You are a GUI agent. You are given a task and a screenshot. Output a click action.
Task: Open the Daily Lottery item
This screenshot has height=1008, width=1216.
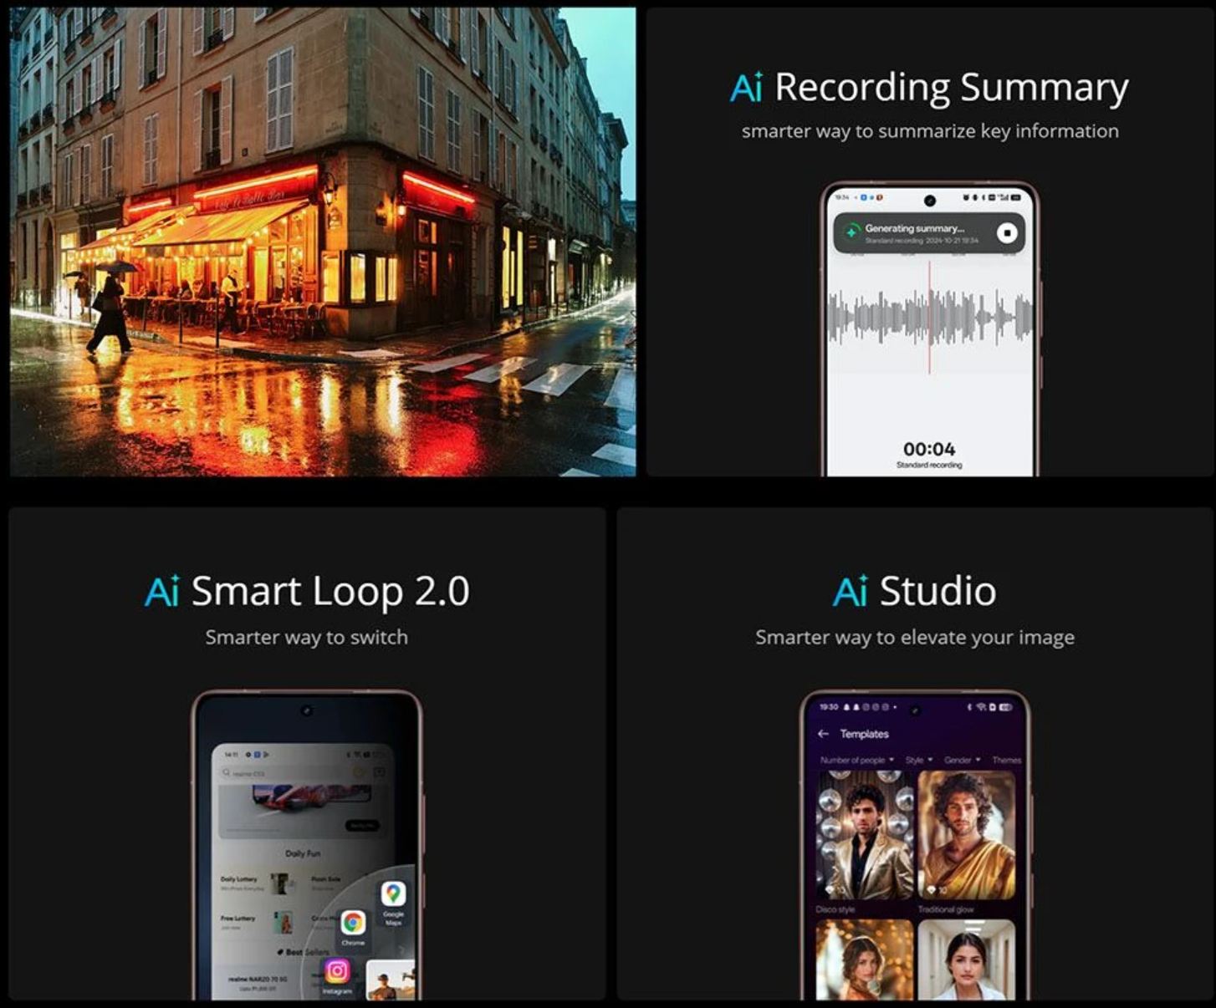[239, 882]
